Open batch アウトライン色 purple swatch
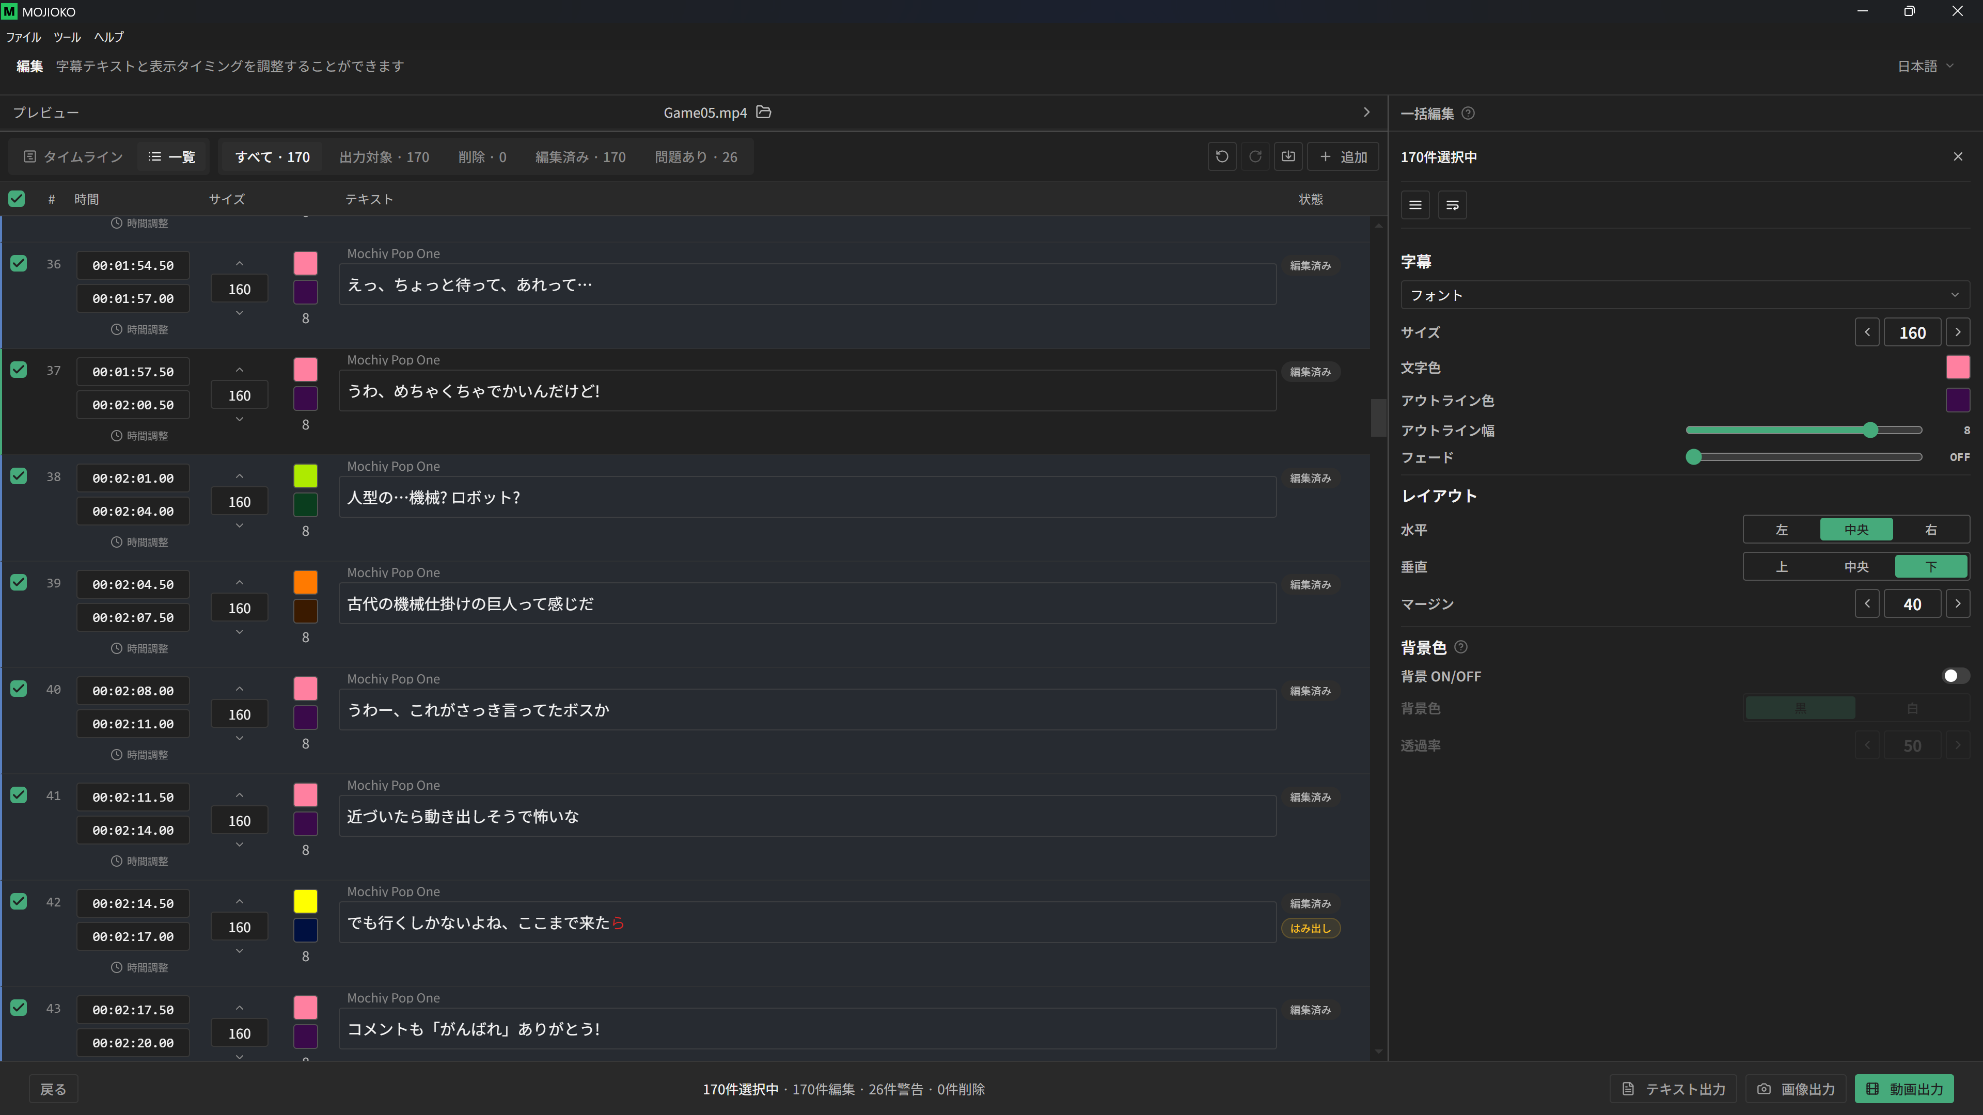 [1958, 400]
